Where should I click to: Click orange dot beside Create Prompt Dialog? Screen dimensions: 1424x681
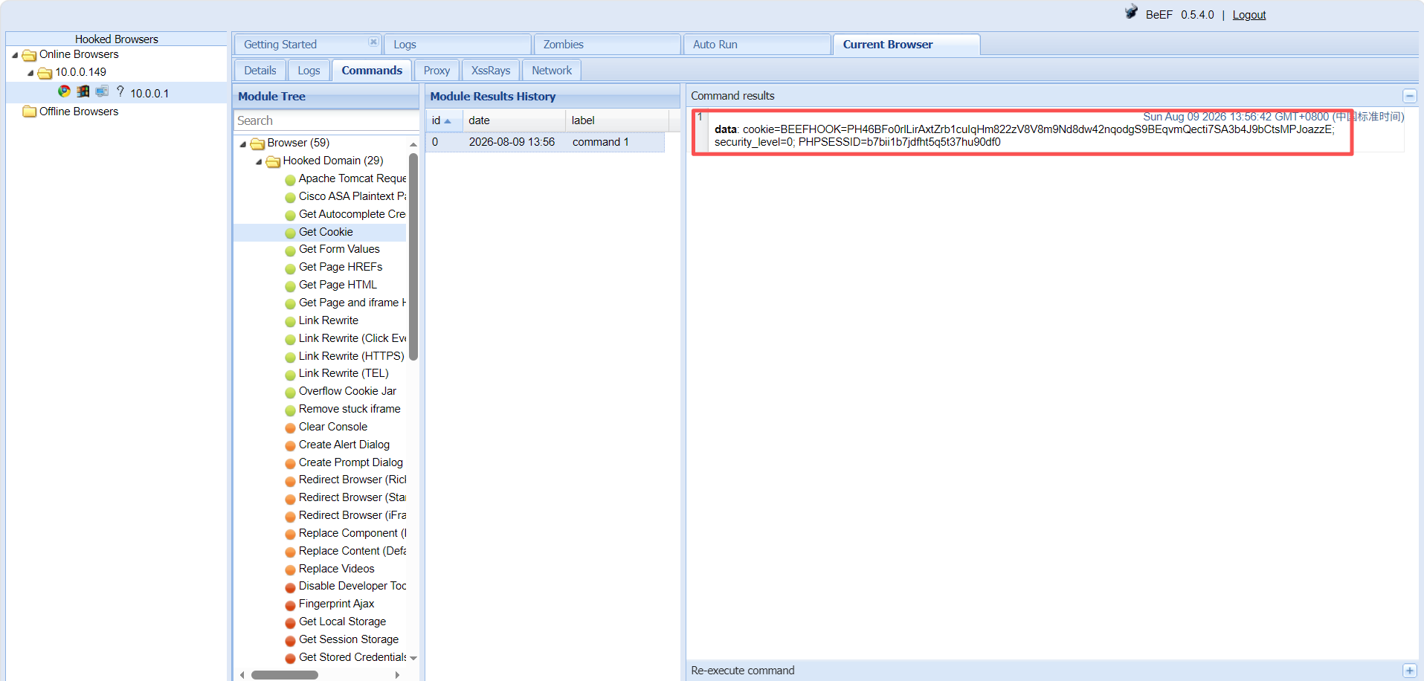[x=290, y=463]
